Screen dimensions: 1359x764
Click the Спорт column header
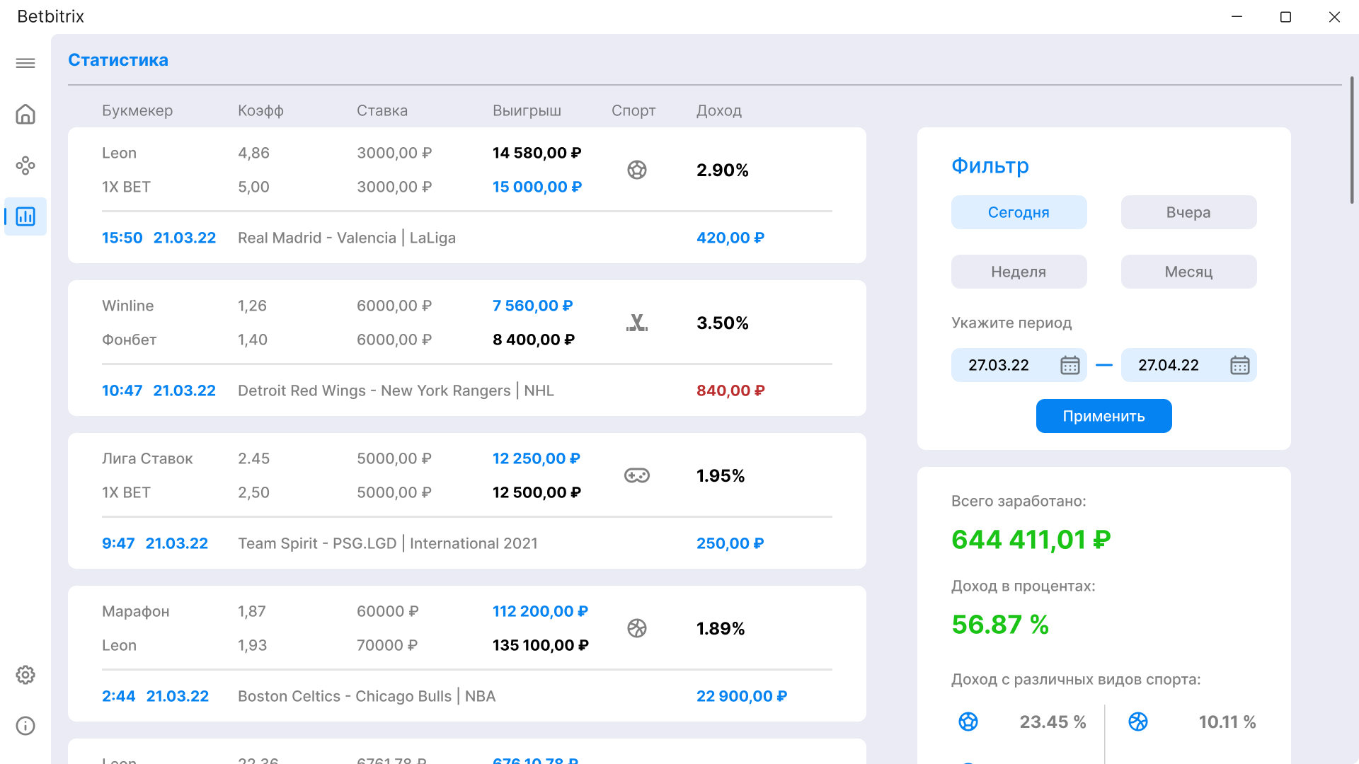[633, 110]
